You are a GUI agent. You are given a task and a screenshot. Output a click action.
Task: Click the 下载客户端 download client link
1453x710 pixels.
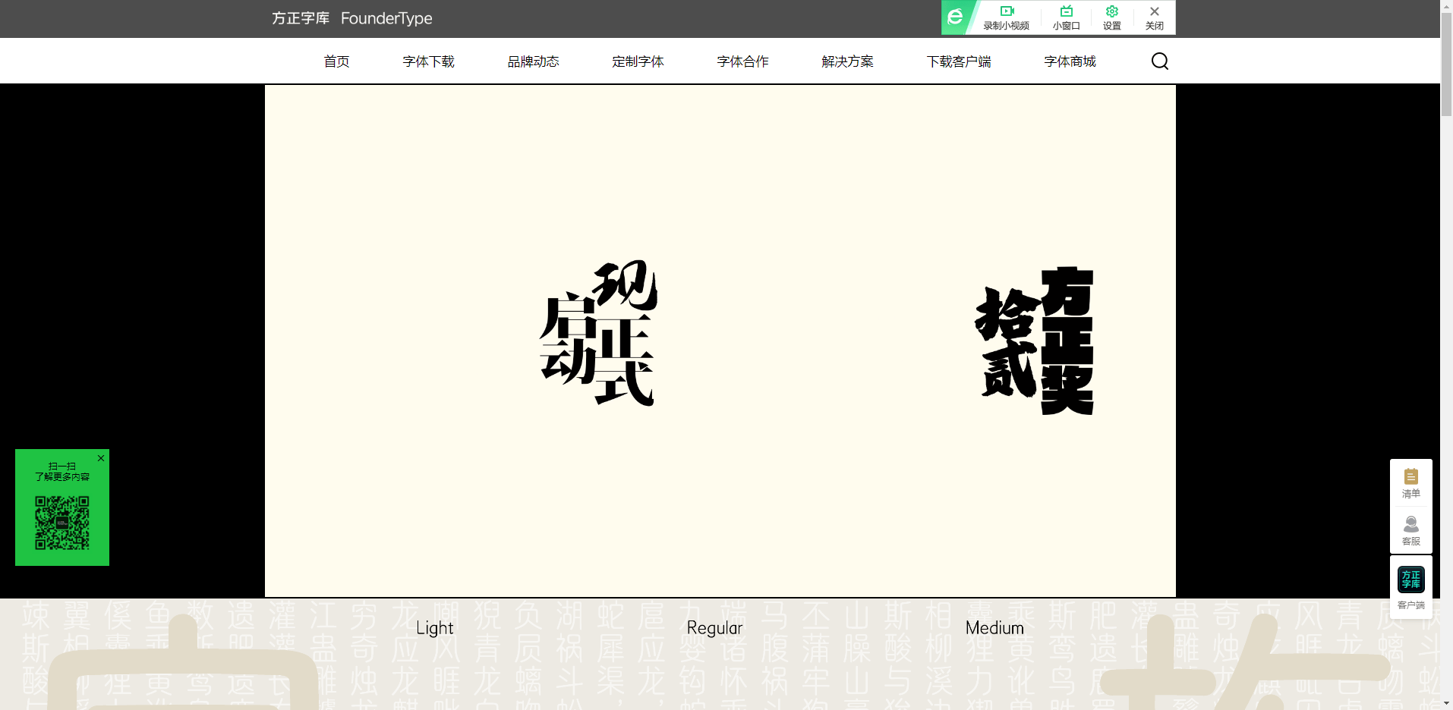click(959, 61)
